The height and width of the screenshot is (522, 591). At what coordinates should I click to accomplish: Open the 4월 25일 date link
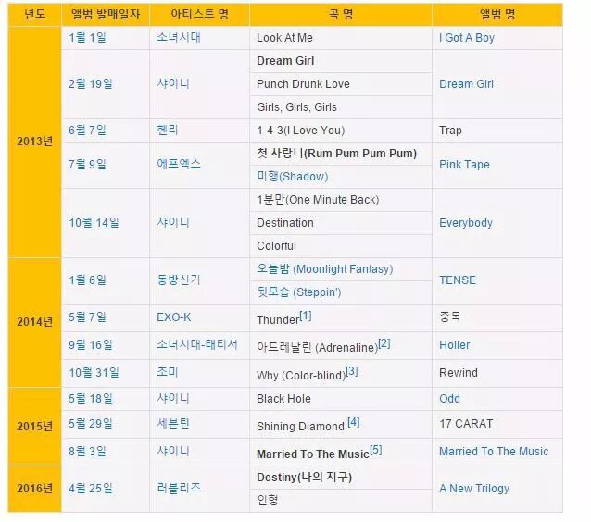(x=91, y=489)
